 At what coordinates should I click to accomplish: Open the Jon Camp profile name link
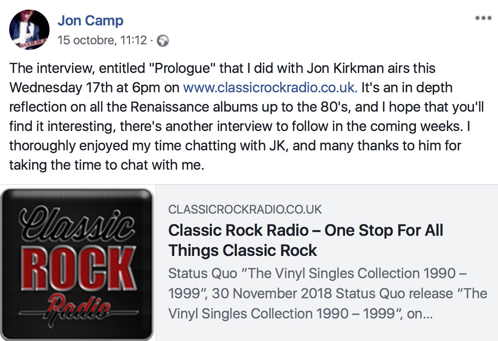point(90,20)
